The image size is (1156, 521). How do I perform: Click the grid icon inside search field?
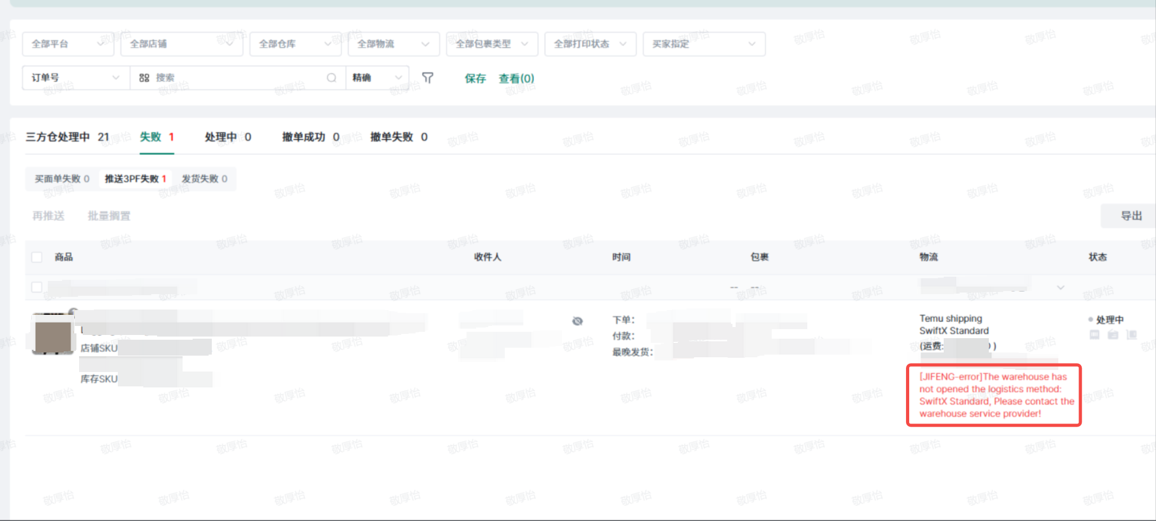click(144, 78)
